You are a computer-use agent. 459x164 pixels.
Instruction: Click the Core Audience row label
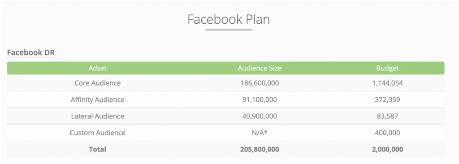(97, 83)
